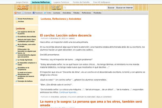Open Los agujeros detrás de la puerta

pos(26,33)
